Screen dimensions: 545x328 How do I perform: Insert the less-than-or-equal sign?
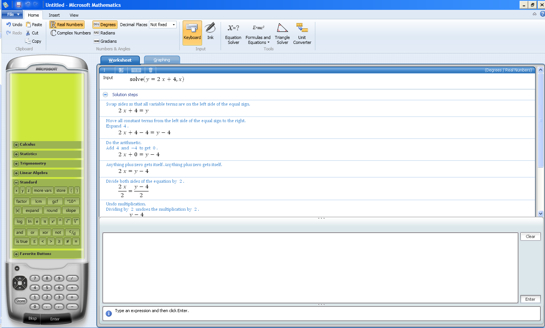point(34,241)
